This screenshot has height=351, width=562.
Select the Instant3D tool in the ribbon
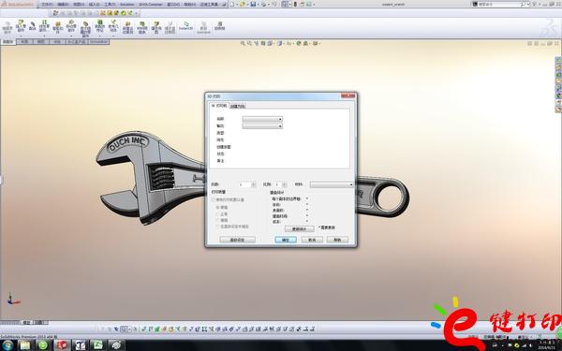(x=185, y=26)
